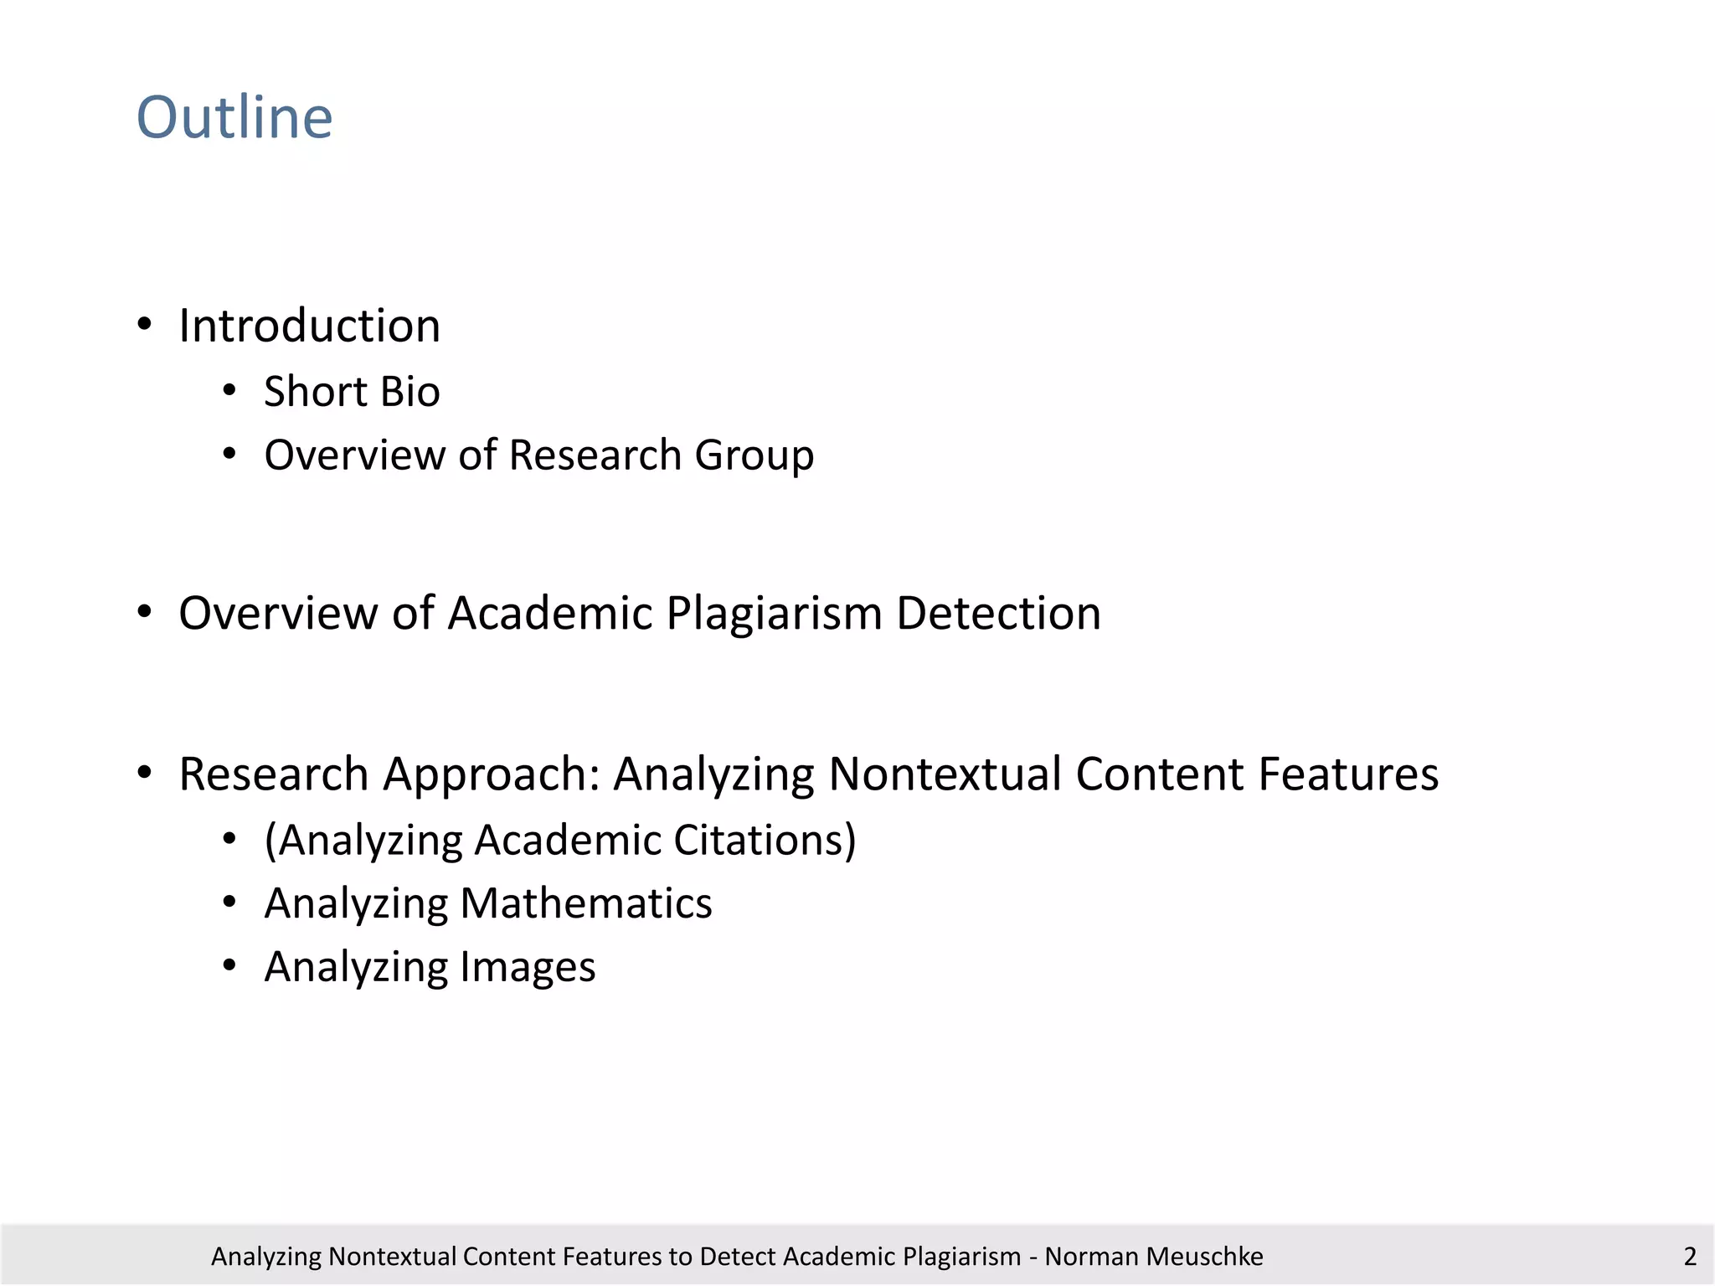Click bullet before Analyzing Mathematics

(229, 903)
